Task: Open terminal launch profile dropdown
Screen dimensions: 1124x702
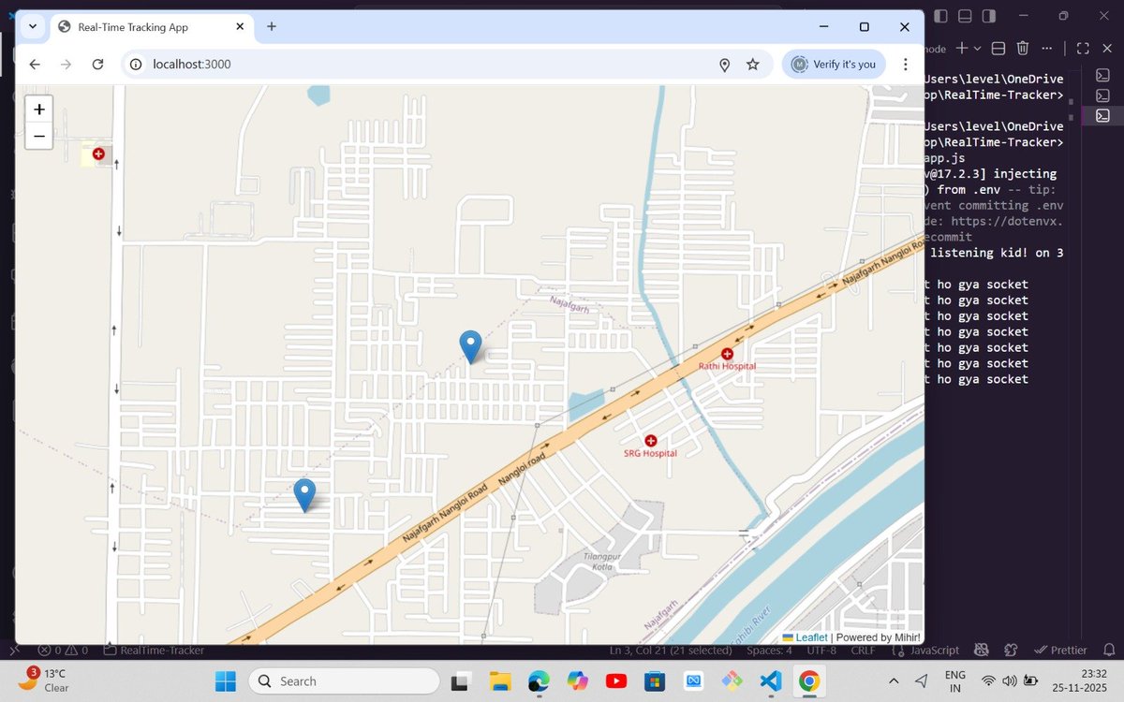Action: click(977, 49)
